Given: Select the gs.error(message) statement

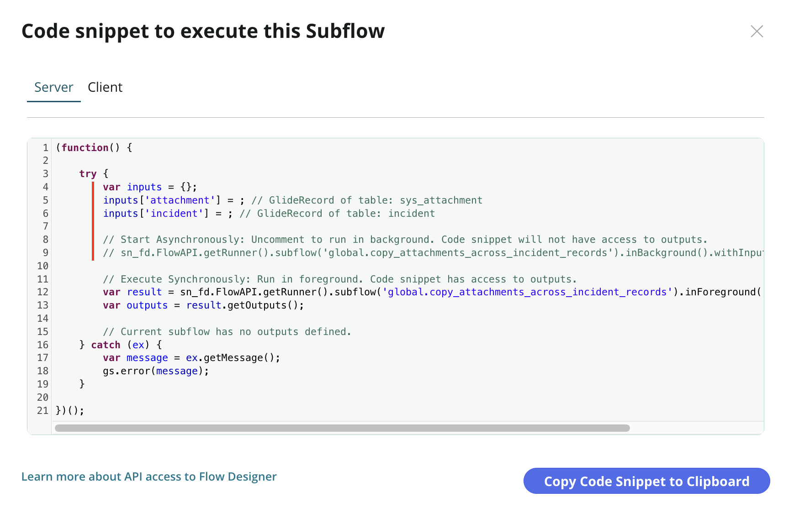Looking at the screenshot, I should 155,371.
